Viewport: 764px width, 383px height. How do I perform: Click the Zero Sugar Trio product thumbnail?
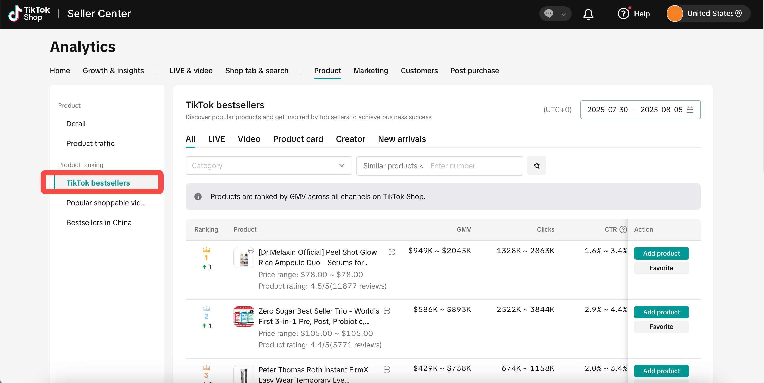tap(243, 316)
